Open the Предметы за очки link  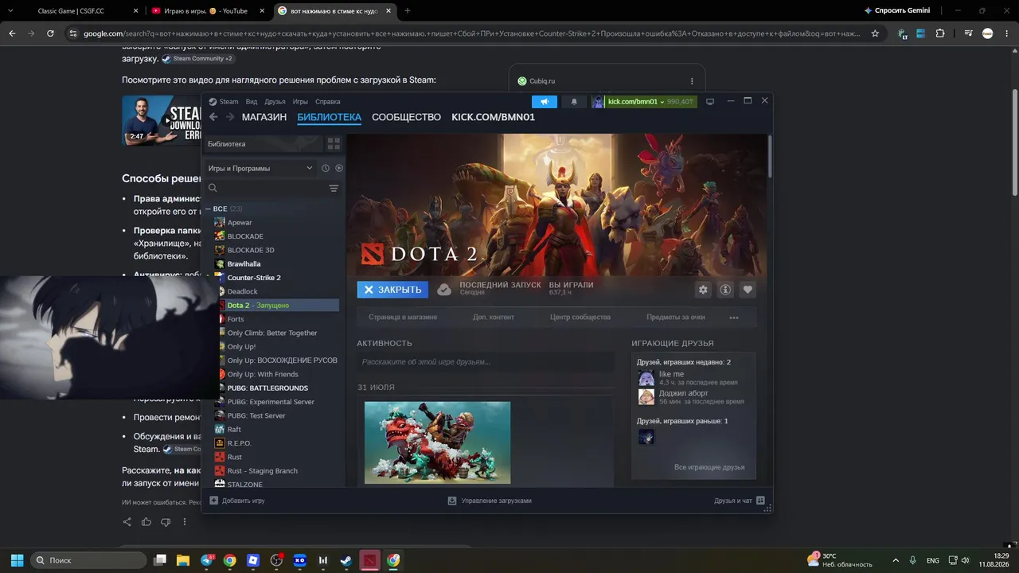tap(676, 318)
